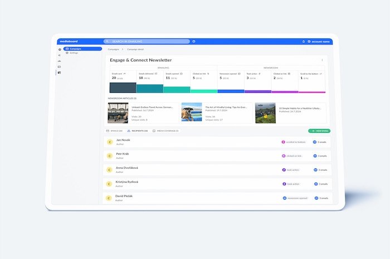This screenshot has width=390, height=259.
Task: Open the account name menu
Action: click(319, 42)
